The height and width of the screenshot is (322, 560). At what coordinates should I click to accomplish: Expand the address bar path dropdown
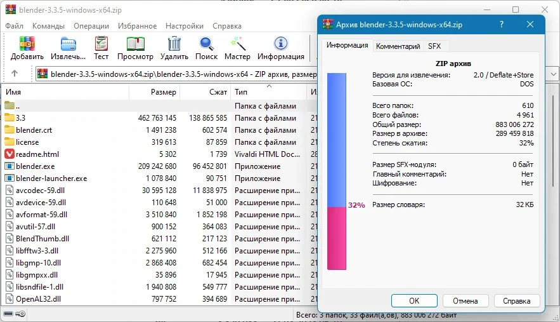pyautogui.click(x=553, y=74)
